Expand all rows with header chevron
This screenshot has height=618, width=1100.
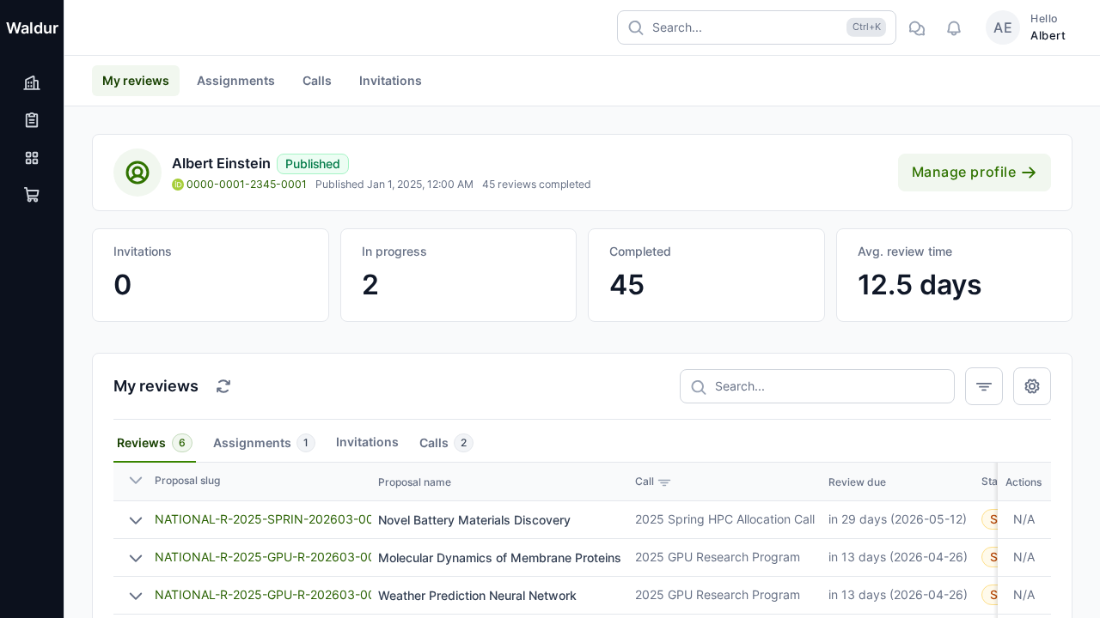[136, 481]
